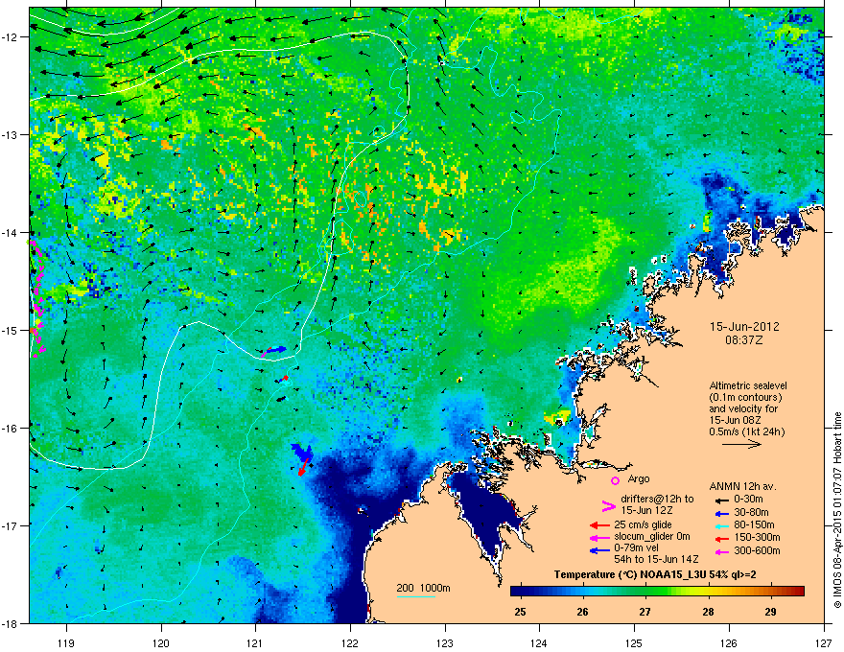Click the ANMN 12h av. heading
Image resolution: width=844 pixels, height=652 pixels.
pos(742,487)
